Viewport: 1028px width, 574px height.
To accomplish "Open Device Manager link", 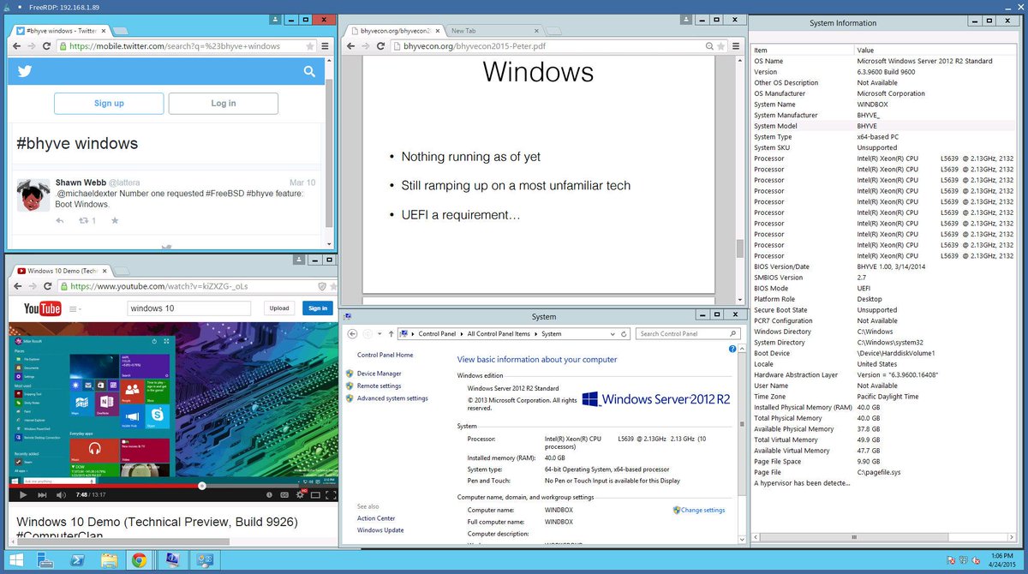I will click(x=379, y=374).
